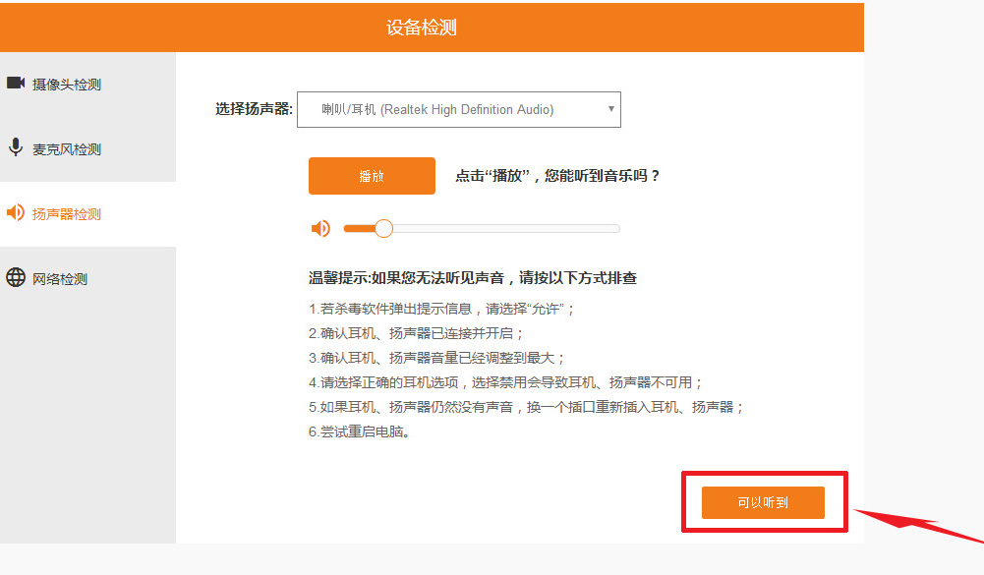Click the 温馨提示 troubleshooting heading
Image resolution: width=984 pixels, height=575 pixels.
coord(473,278)
